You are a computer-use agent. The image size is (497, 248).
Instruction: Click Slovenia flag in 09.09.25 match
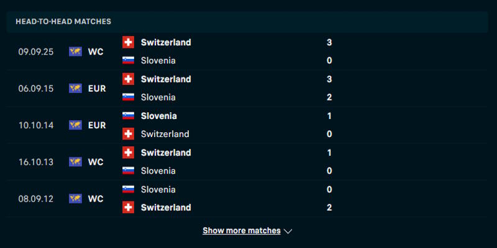coord(129,61)
